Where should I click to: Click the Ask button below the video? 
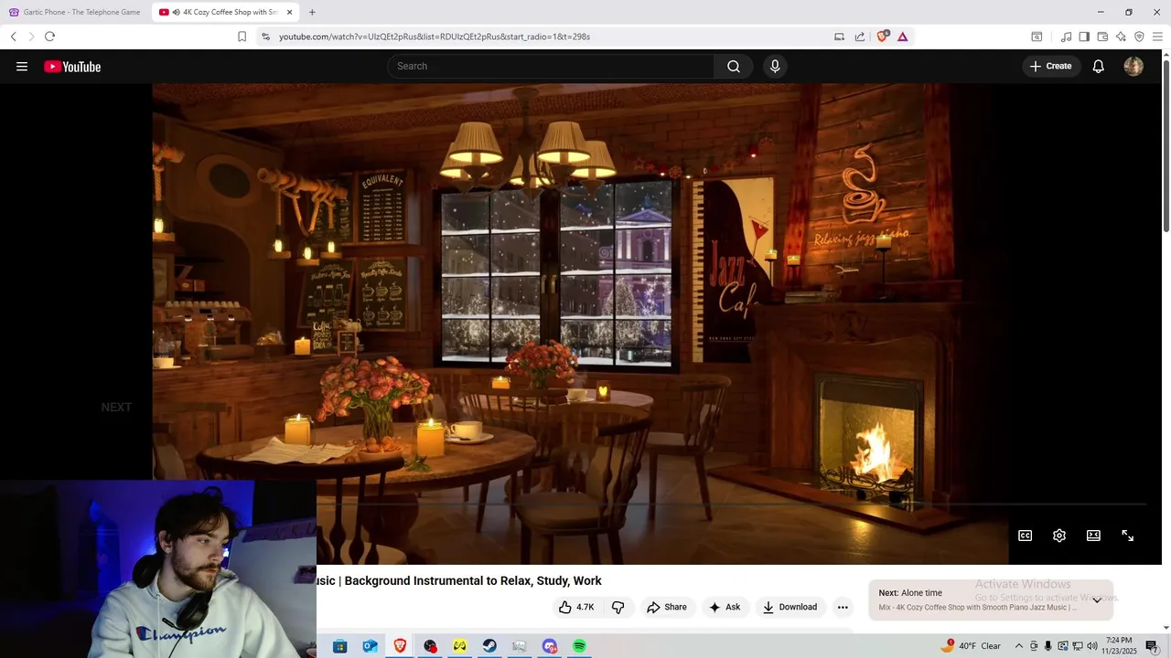pos(725,607)
